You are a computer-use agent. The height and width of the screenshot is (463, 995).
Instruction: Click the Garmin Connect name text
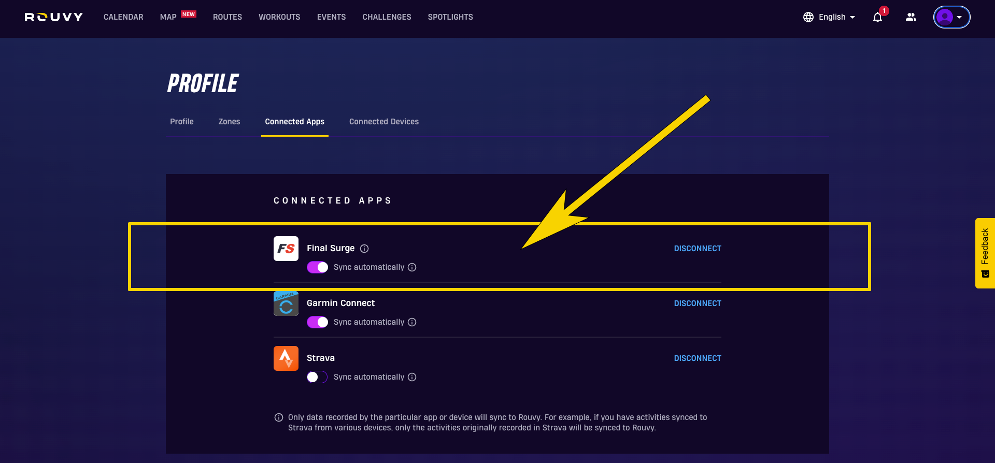click(x=340, y=303)
